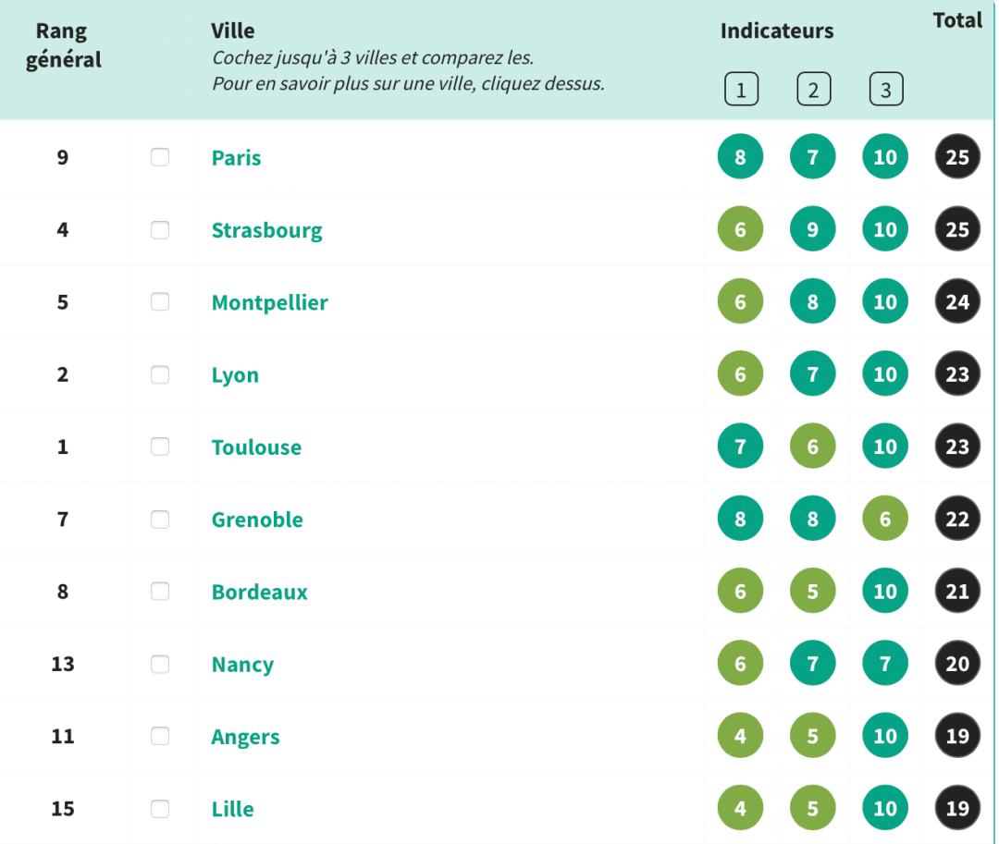This screenshot has height=844, width=999.
Task: Enable the Lille comparison checkbox
Action: coord(160,810)
